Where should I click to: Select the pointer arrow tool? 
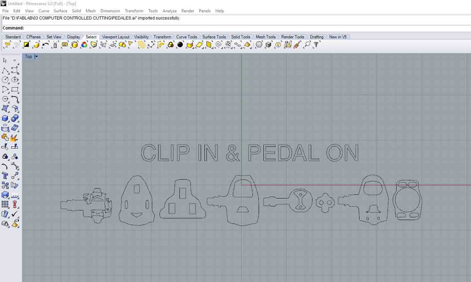coord(5,60)
